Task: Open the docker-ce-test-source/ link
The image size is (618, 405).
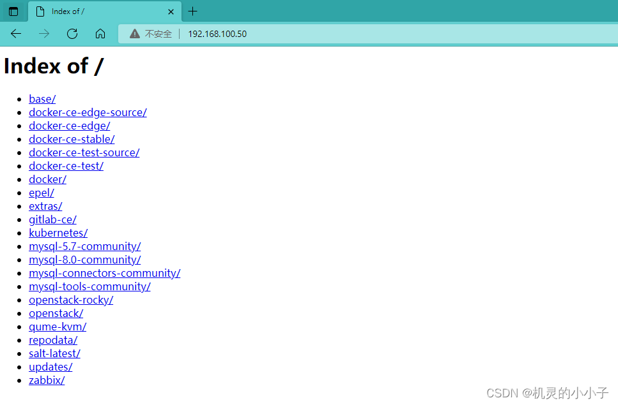Action: click(x=84, y=152)
